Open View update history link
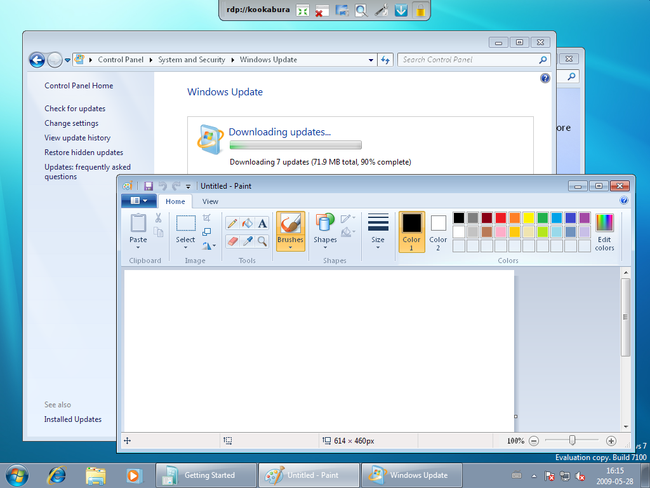The height and width of the screenshot is (488, 650). (x=77, y=138)
